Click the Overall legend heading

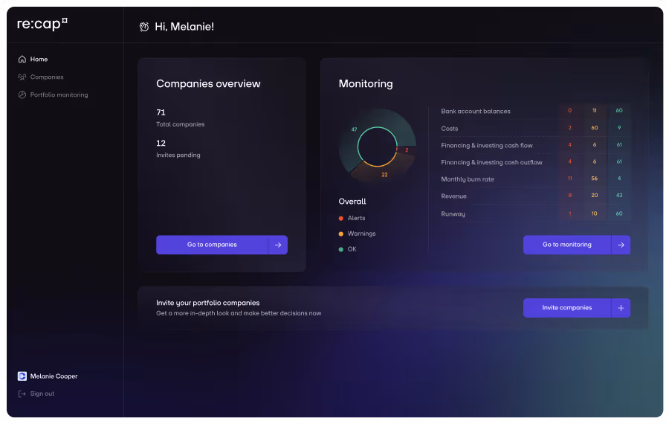click(x=352, y=202)
